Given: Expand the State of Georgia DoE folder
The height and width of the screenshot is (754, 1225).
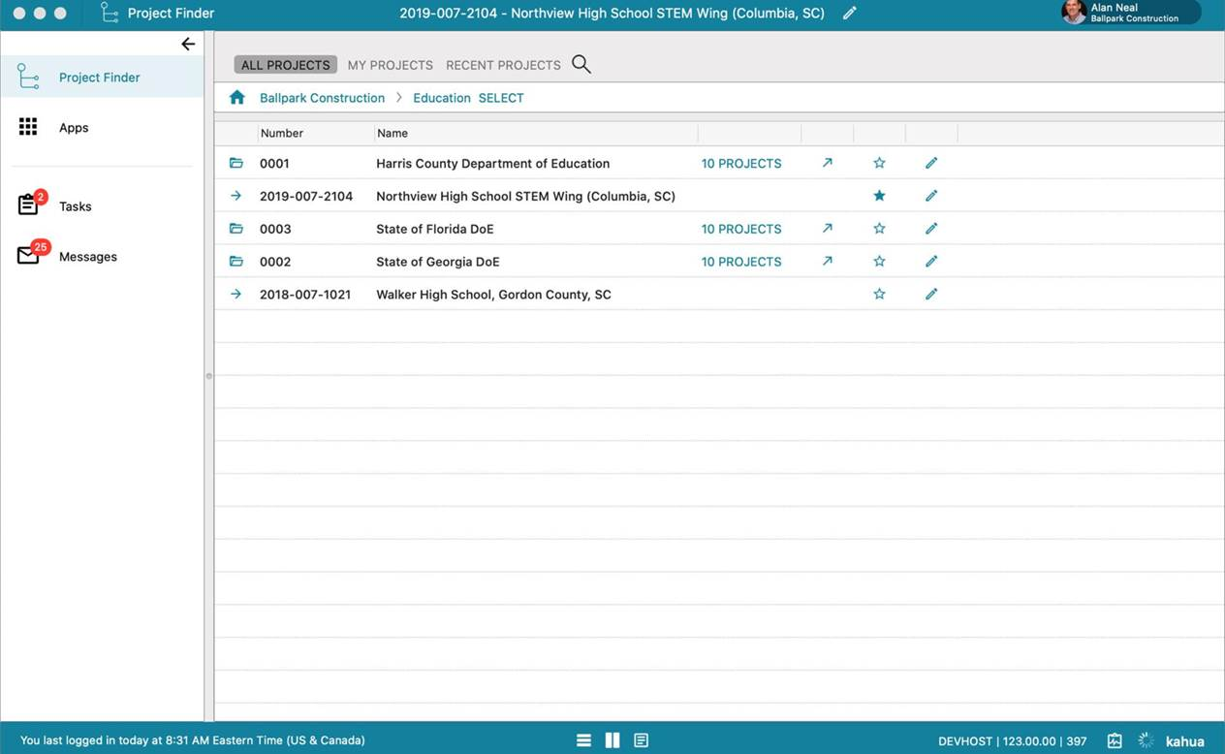Looking at the screenshot, I should coord(236,262).
